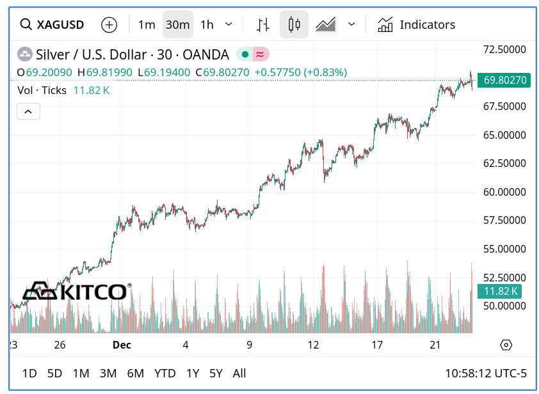539x394 pixels.
Task: Click the green market status dot
Action: [245, 54]
